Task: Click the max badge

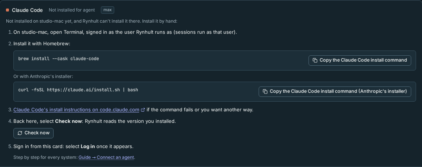Action: [x=108, y=10]
